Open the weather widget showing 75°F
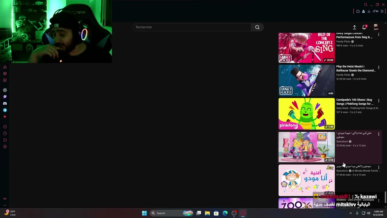 tap(9, 213)
